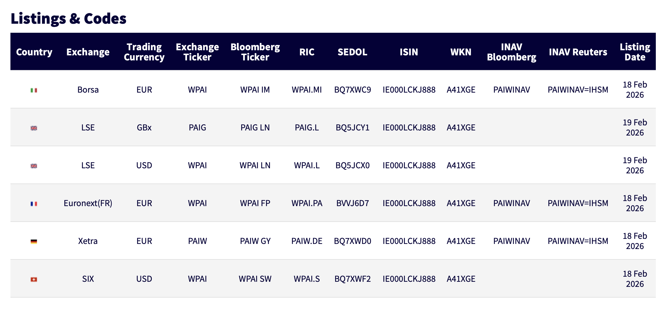Select the PAIG.L RIC cell
664x310 pixels.
(x=307, y=128)
